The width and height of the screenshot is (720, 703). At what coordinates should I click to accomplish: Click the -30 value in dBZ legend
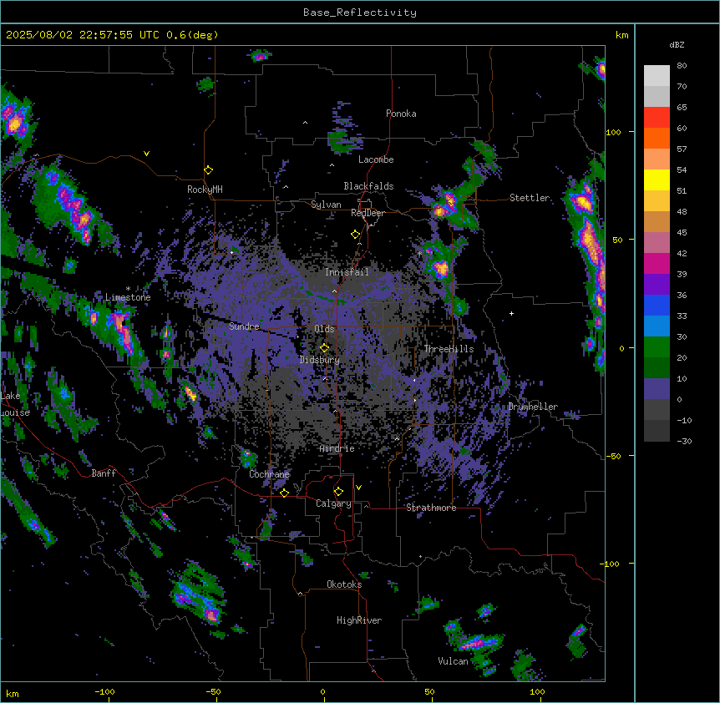point(684,442)
